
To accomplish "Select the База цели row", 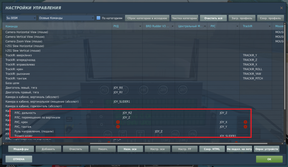I will pos(143,83).
